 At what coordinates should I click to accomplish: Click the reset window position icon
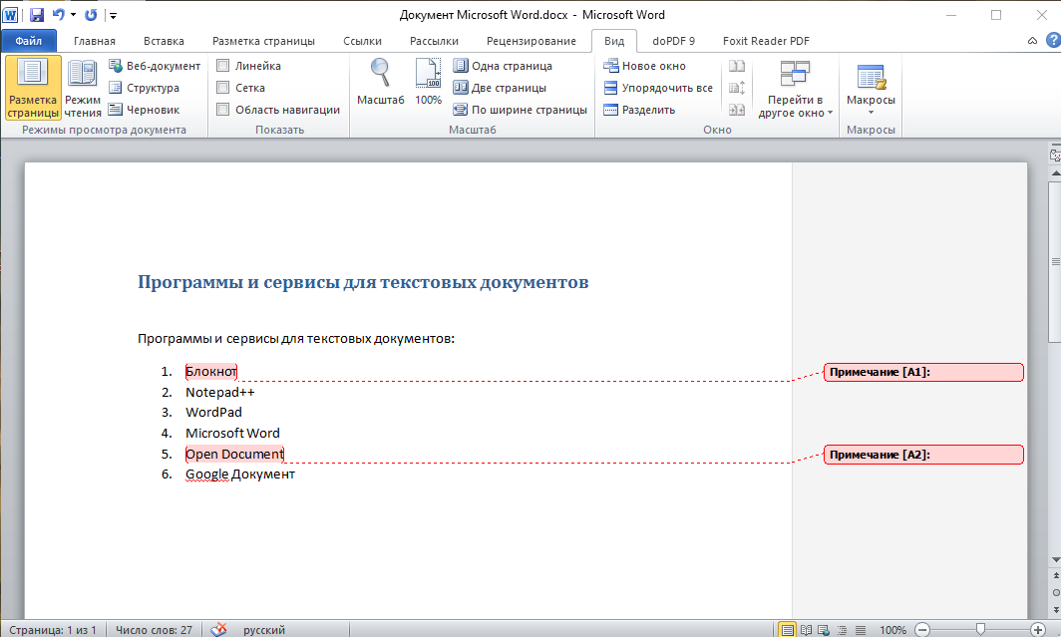click(737, 110)
